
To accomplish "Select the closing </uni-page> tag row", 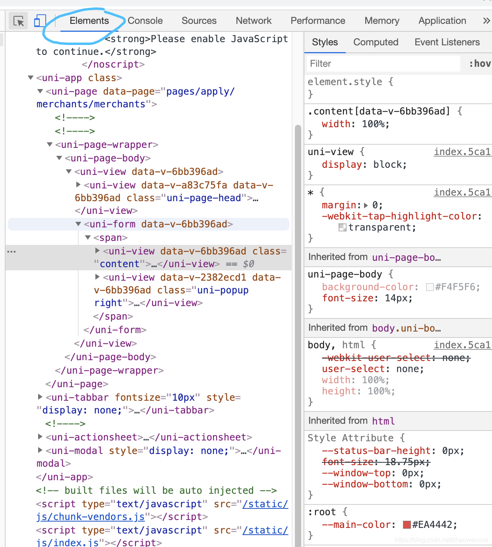I will pyautogui.click(x=77, y=384).
